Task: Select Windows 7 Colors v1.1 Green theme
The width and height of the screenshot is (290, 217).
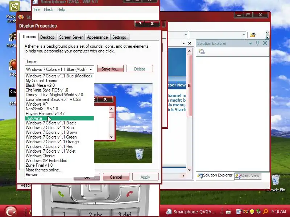Action: (59, 137)
